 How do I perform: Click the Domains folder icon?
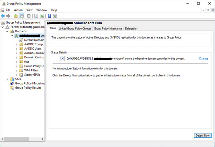point(12,31)
